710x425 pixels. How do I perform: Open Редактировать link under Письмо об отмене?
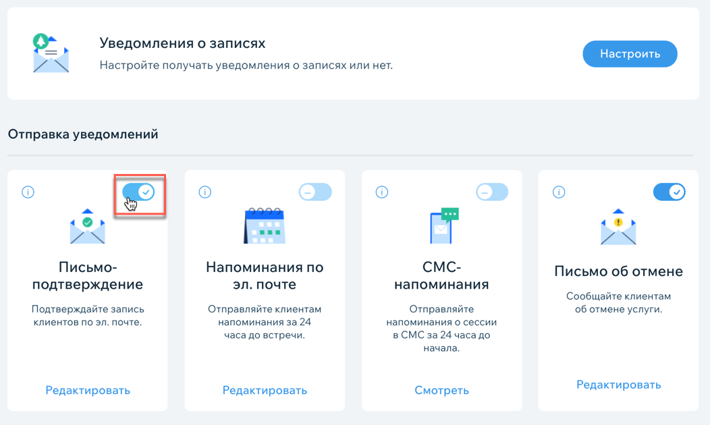[x=618, y=385]
